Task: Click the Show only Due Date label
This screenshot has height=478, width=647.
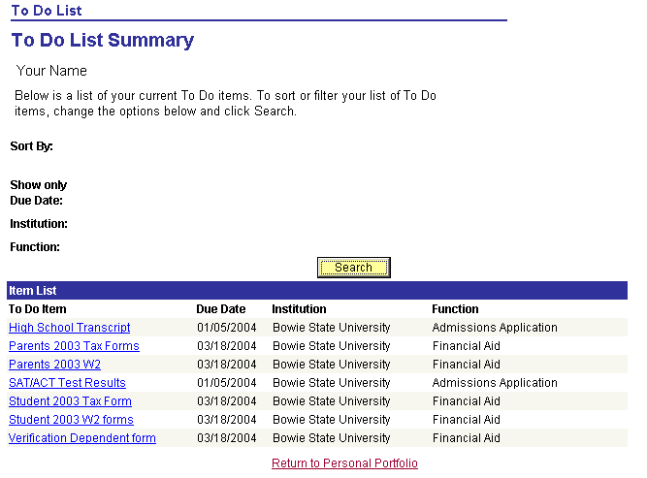Action: click(x=38, y=193)
